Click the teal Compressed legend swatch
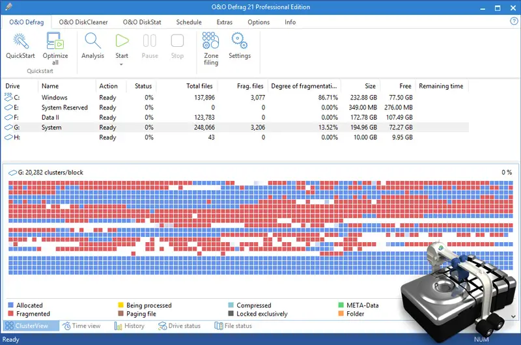 tap(231, 305)
